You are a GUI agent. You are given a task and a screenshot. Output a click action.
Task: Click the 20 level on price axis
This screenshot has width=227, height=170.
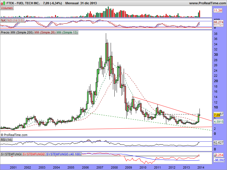coord(216,81)
